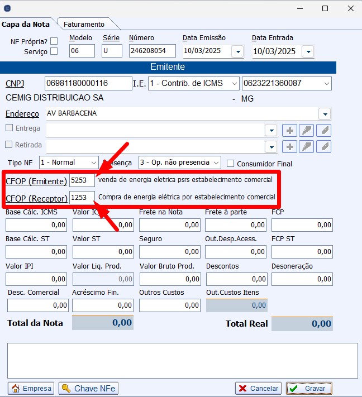Screen dimensions: 362x397
Task: Click the add button in the Retirada row
Action: coord(290,146)
